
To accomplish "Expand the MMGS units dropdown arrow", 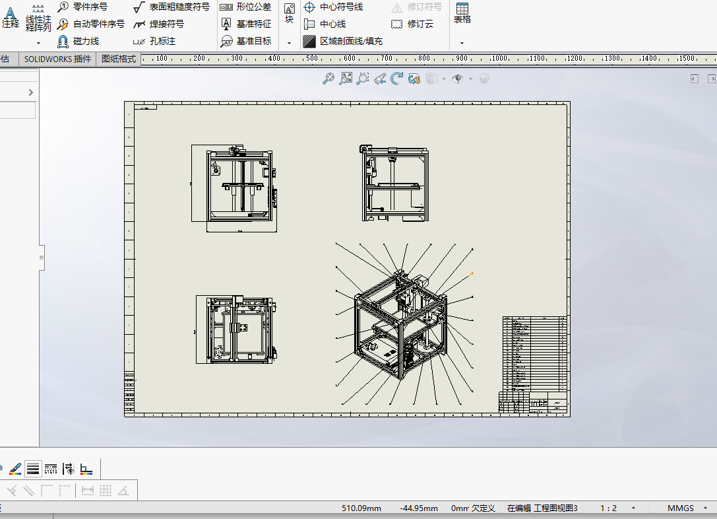I will click(x=705, y=508).
